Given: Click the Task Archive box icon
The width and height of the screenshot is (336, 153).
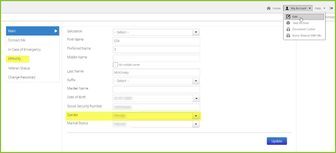Looking at the screenshot, I should tap(289, 23).
